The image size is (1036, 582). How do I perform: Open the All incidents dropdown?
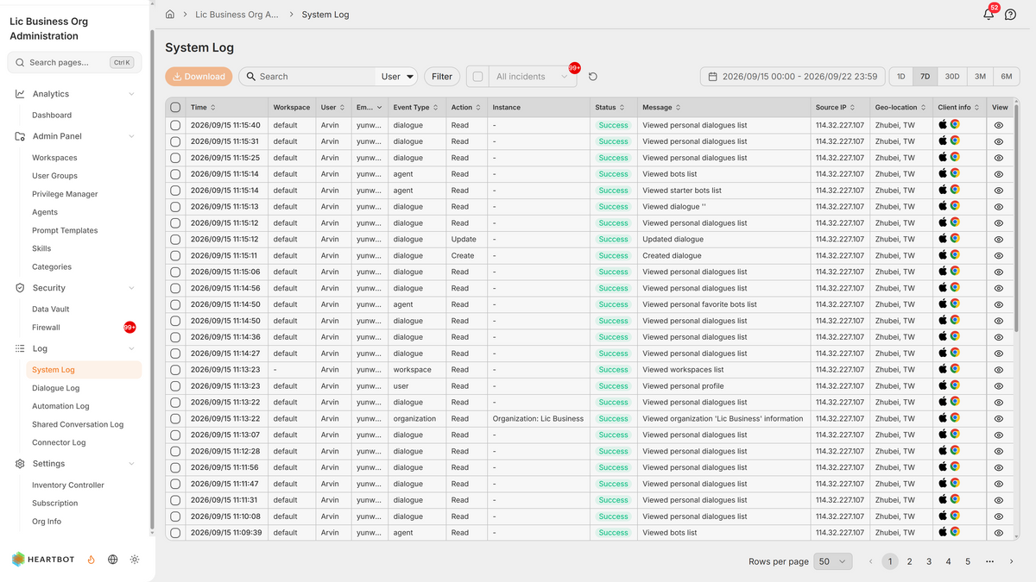533,77
